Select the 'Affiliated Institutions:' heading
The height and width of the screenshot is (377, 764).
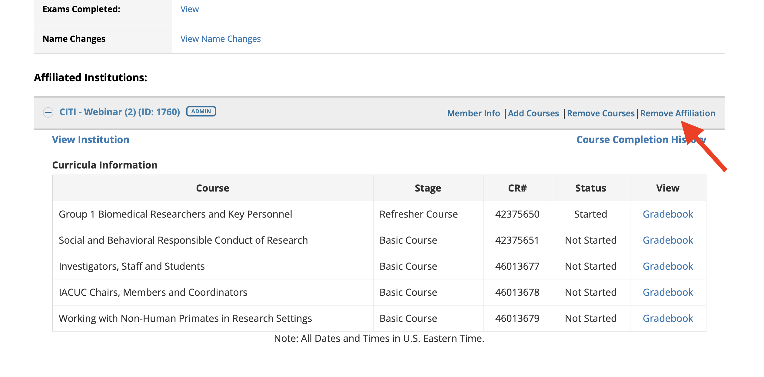coord(91,78)
